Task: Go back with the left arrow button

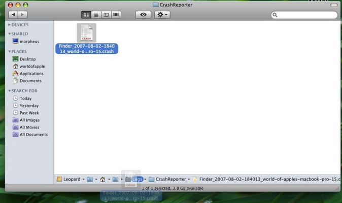Action: pos(13,15)
